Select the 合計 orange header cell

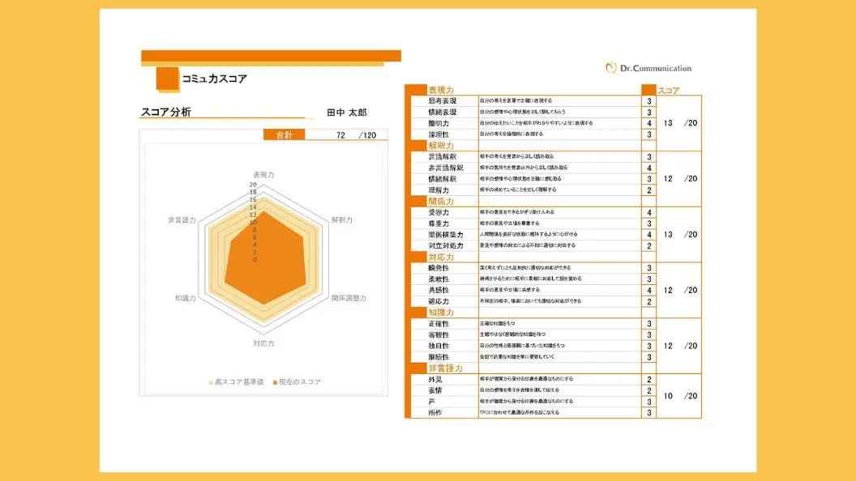pyautogui.click(x=285, y=135)
